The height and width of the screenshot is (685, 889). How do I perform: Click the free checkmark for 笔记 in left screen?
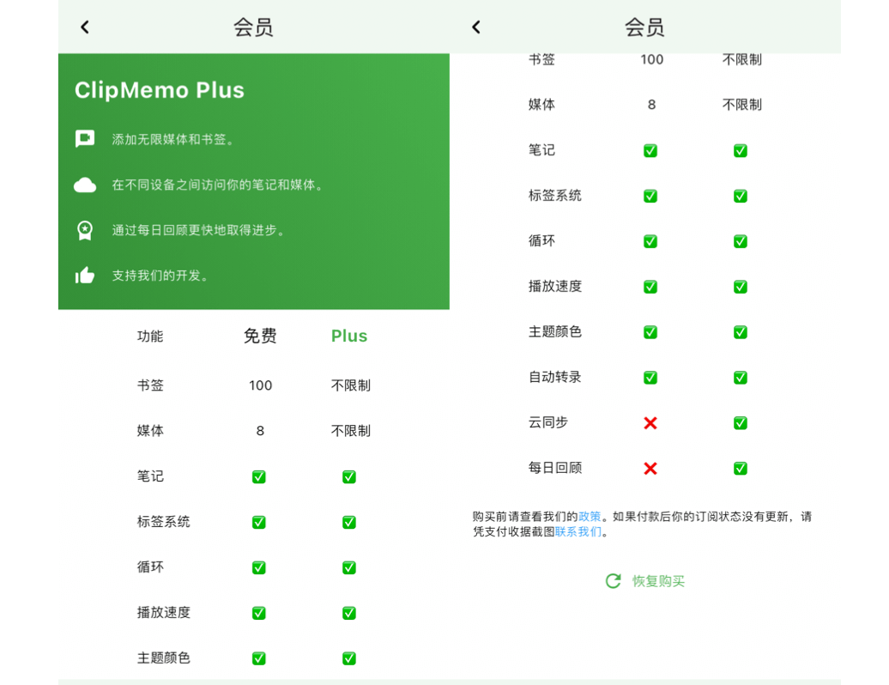(259, 477)
